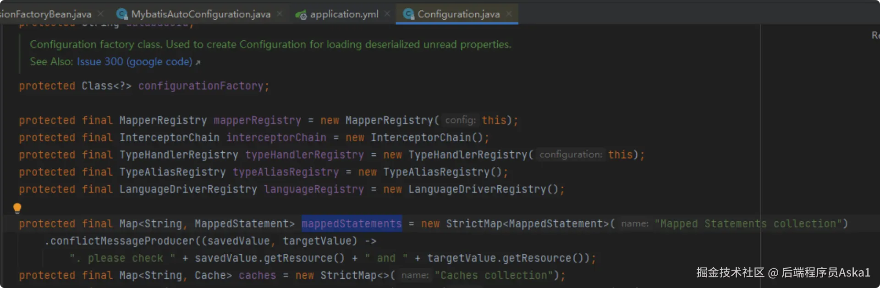Open the Issue 300 (google code) link

[134, 62]
